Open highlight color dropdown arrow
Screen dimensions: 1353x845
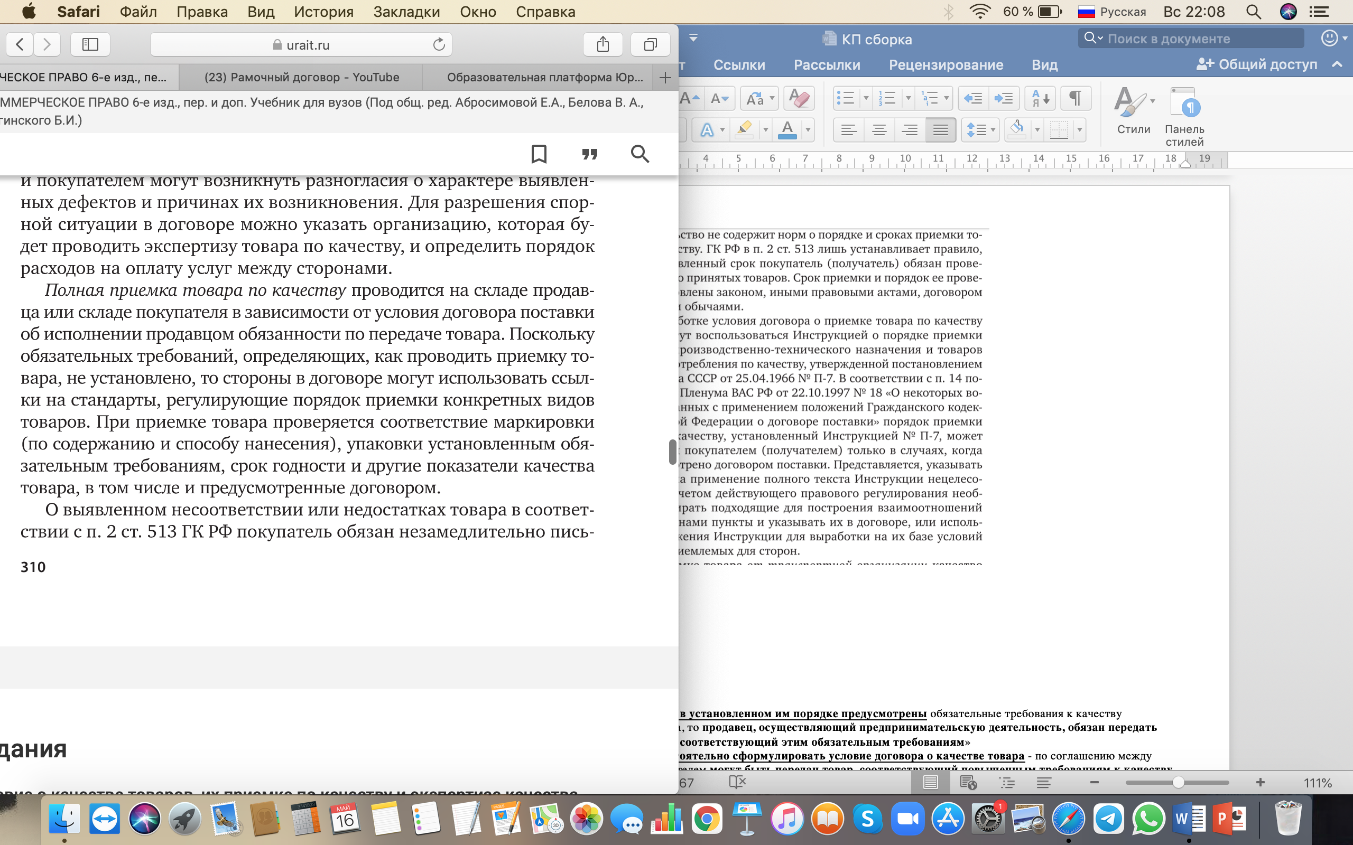(765, 130)
